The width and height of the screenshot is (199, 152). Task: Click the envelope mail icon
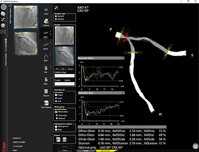(x=3, y=32)
